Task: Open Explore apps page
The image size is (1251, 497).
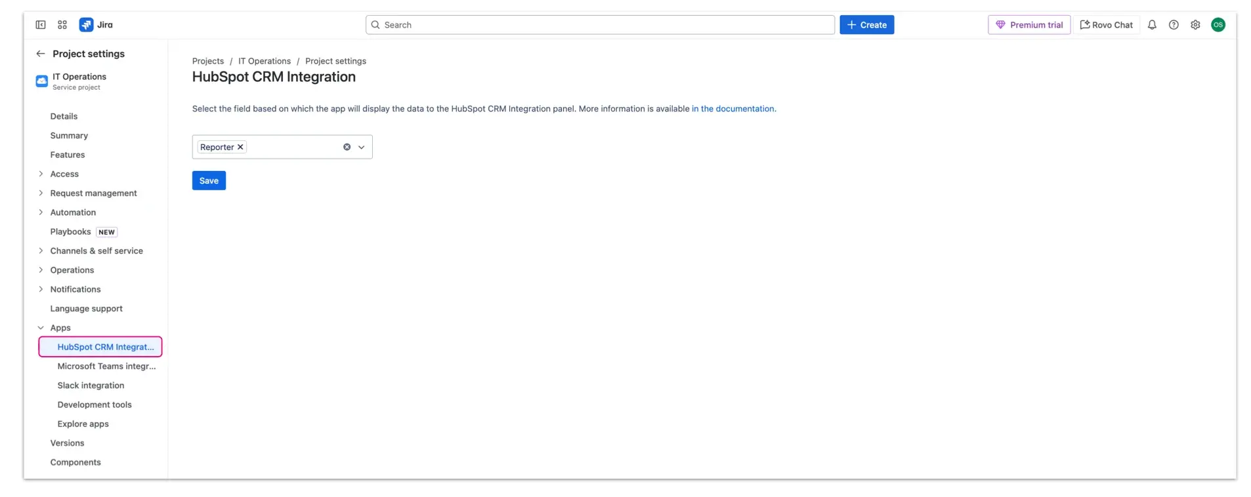Action: (83, 424)
